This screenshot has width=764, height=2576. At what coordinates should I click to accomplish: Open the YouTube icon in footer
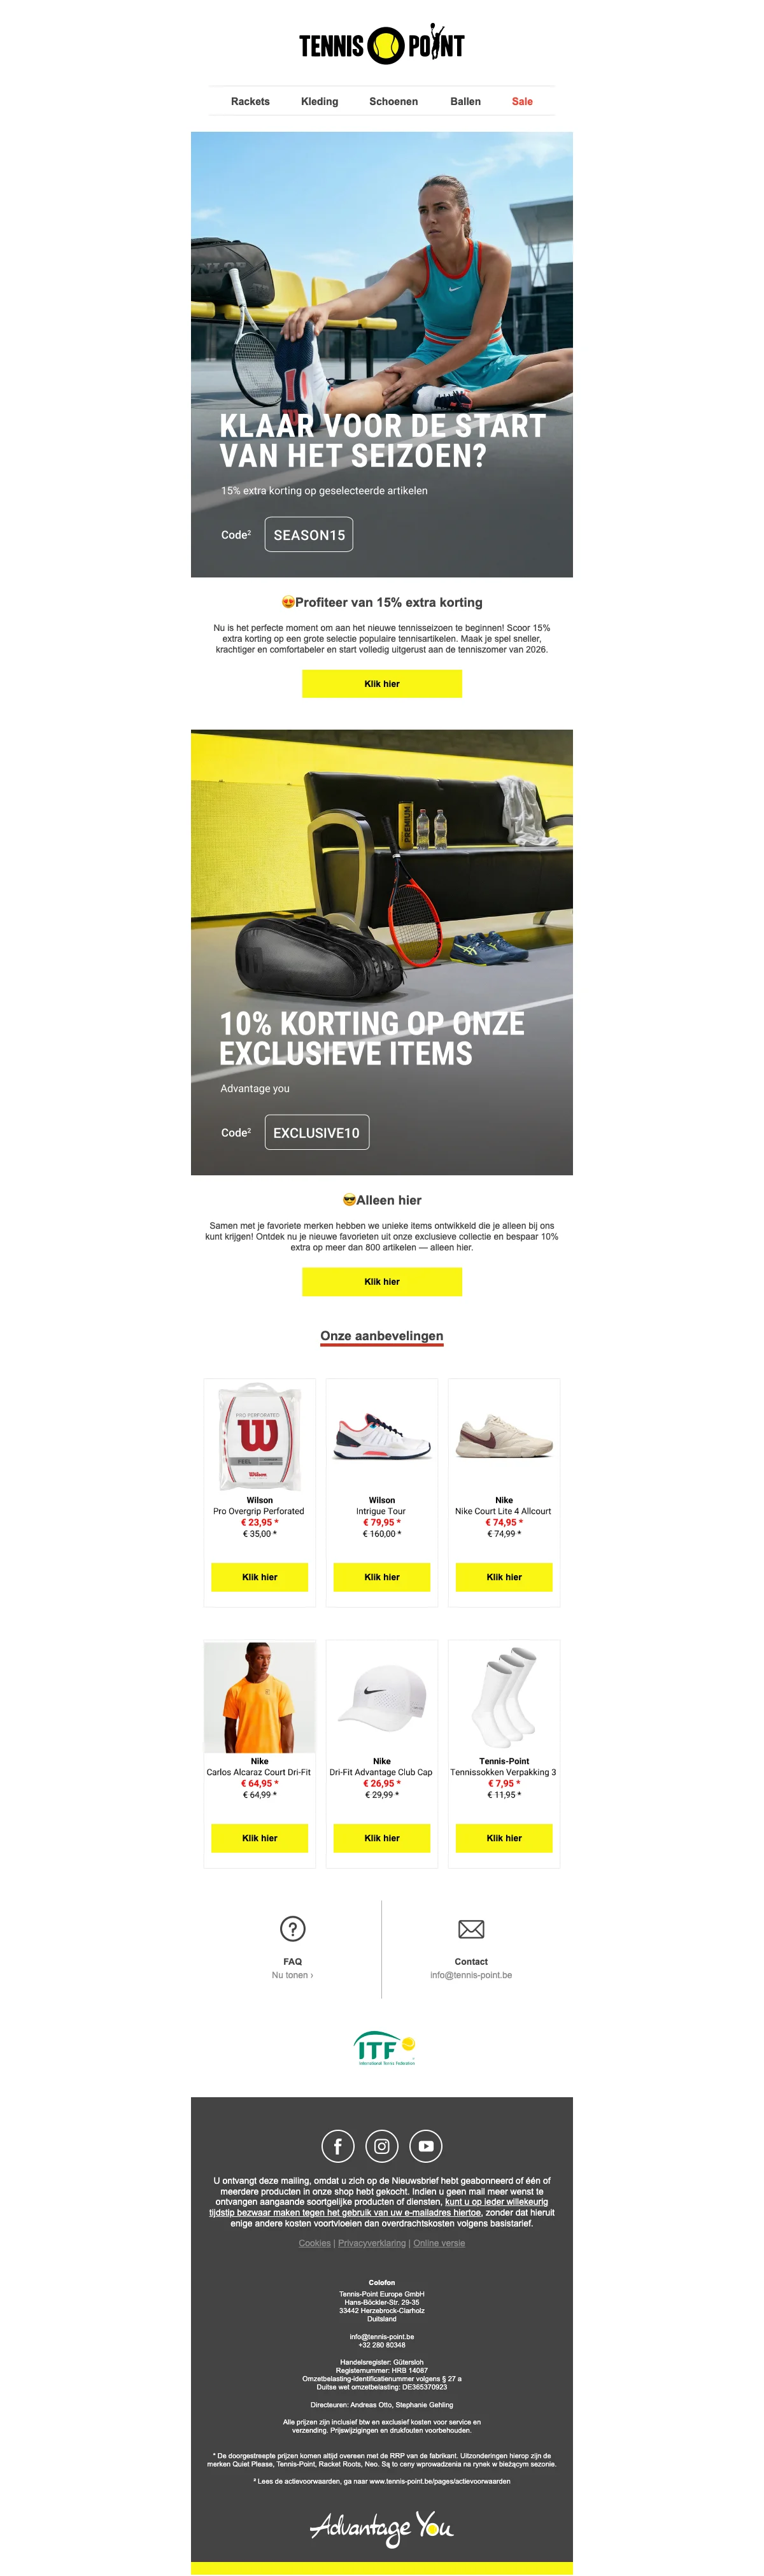(426, 2146)
